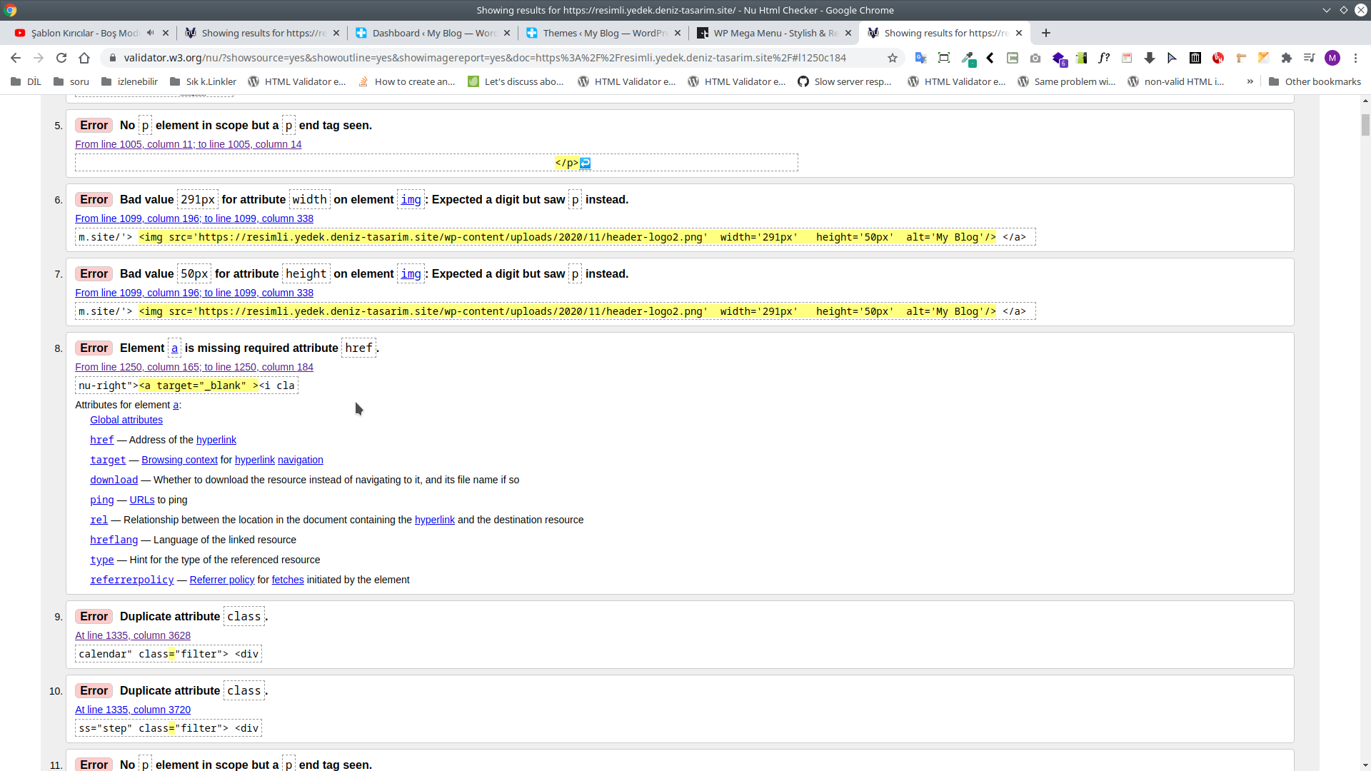Open the URLs link after ping
Image resolution: width=1371 pixels, height=771 pixels.
[142, 500]
